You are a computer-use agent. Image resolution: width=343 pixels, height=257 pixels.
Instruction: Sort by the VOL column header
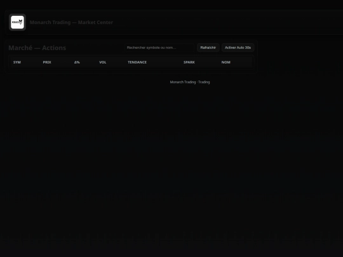point(103,62)
